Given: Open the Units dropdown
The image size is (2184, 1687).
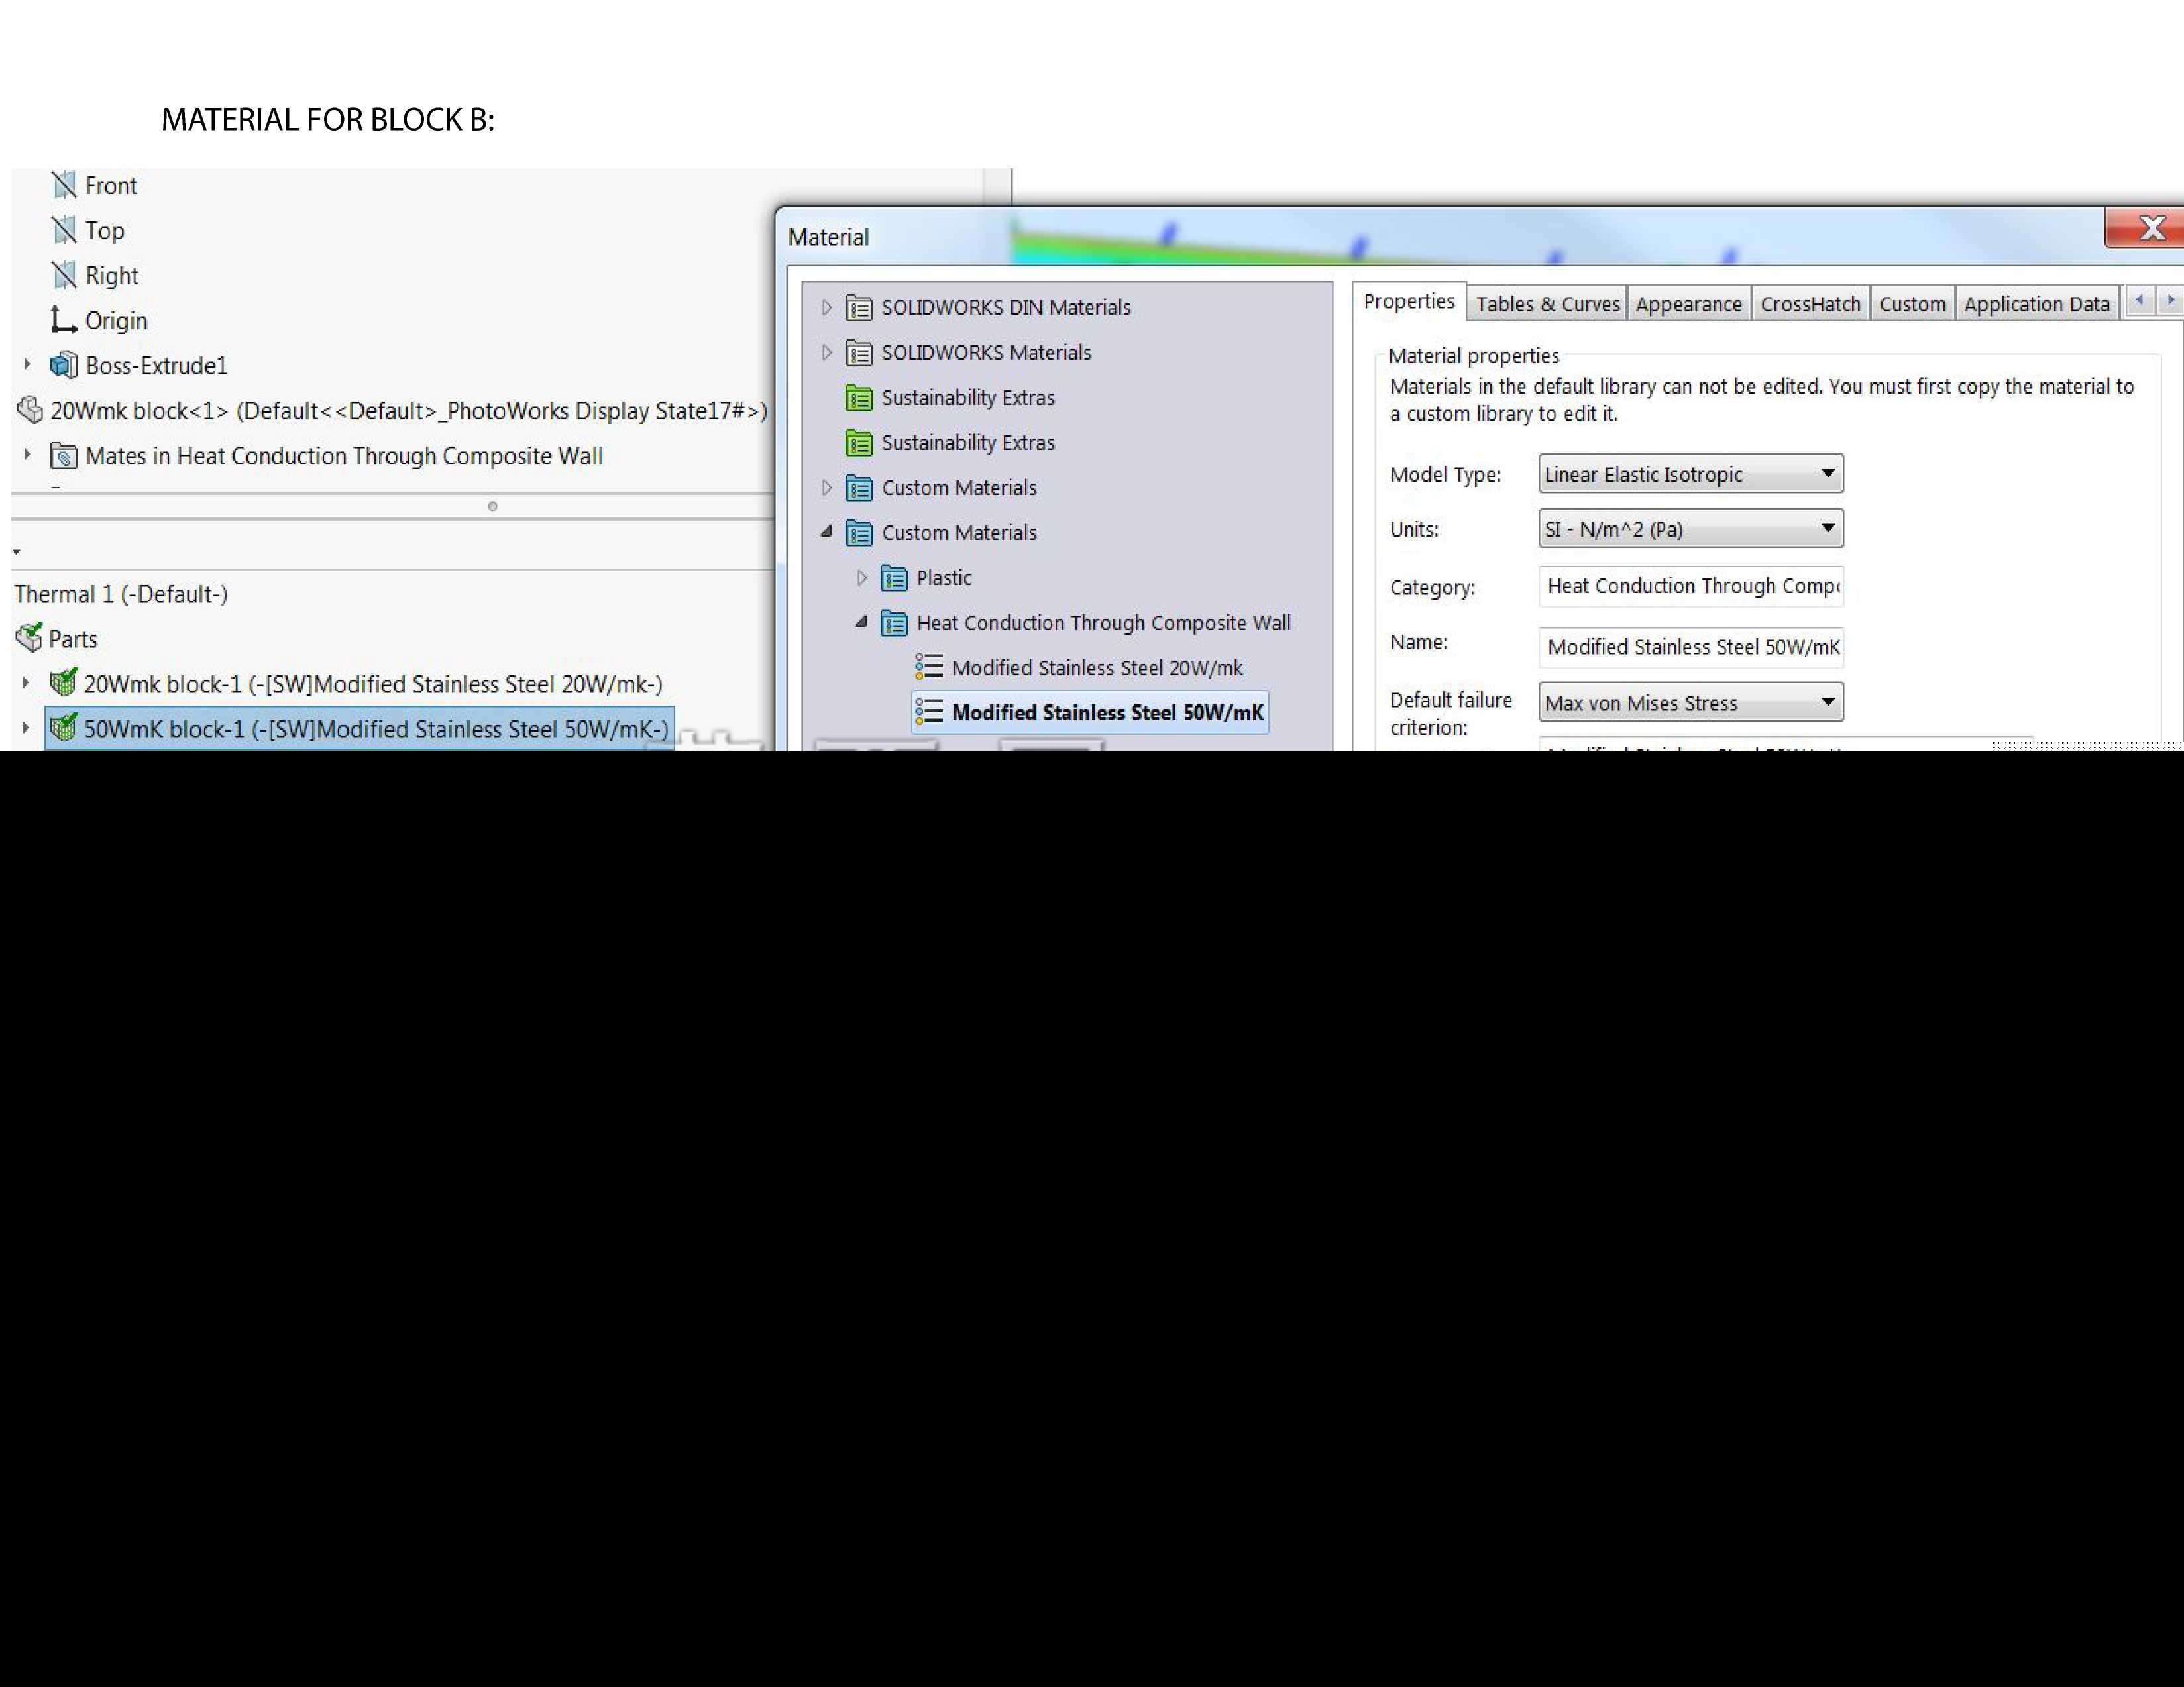Looking at the screenshot, I should coord(1691,528).
